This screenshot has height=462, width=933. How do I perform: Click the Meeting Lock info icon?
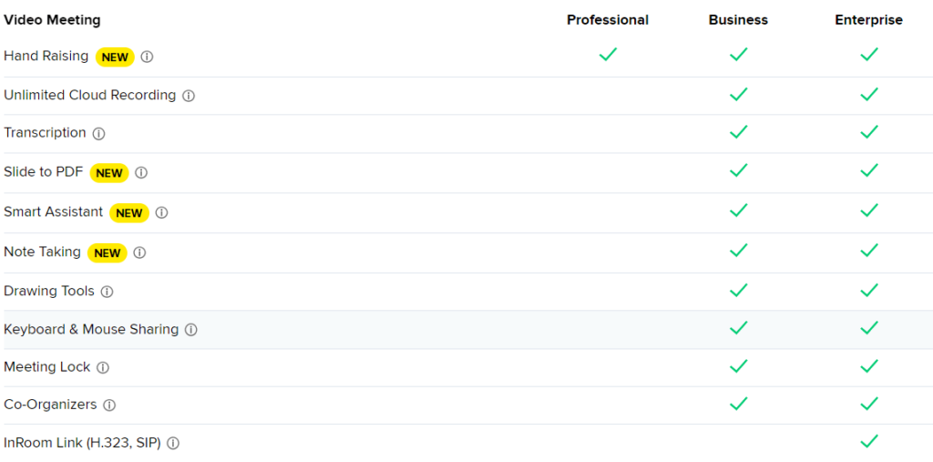pos(103,368)
